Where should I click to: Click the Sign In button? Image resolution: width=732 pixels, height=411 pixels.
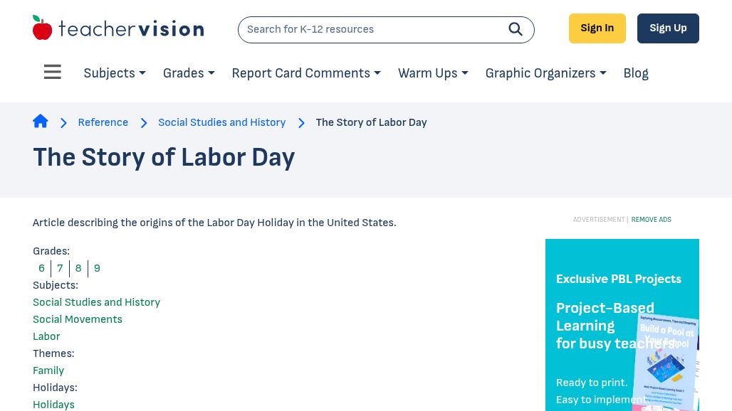pyautogui.click(x=597, y=28)
